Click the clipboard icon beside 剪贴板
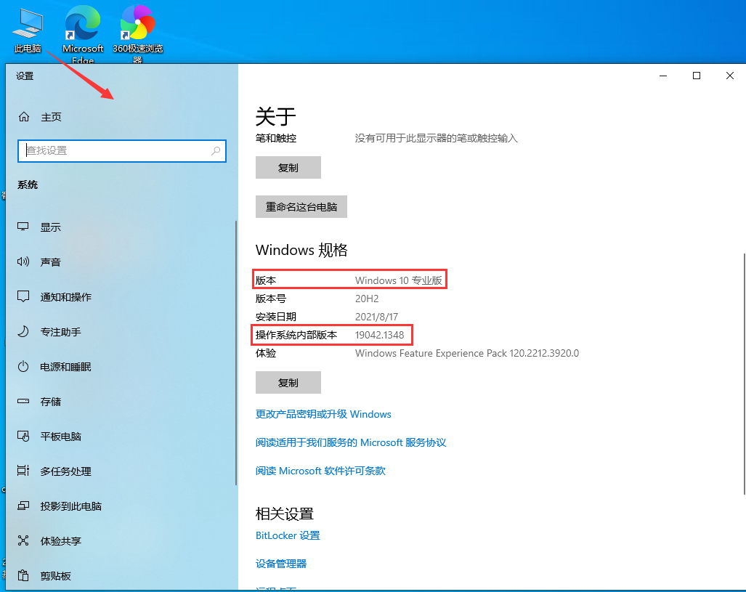The width and height of the screenshot is (746, 592). click(x=23, y=575)
